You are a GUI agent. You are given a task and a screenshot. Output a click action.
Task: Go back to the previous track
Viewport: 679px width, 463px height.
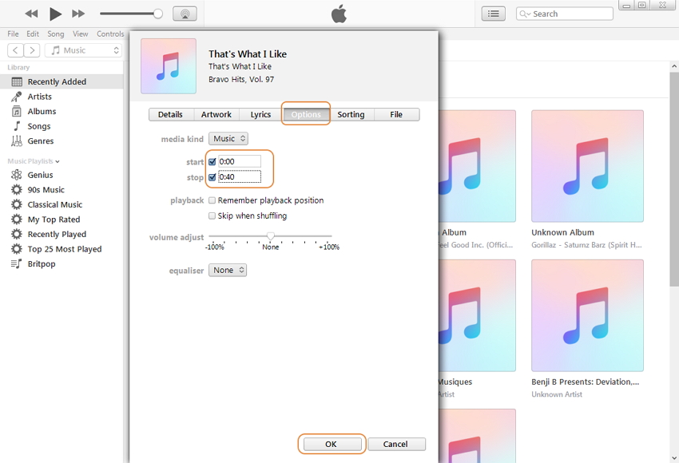[31, 14]
